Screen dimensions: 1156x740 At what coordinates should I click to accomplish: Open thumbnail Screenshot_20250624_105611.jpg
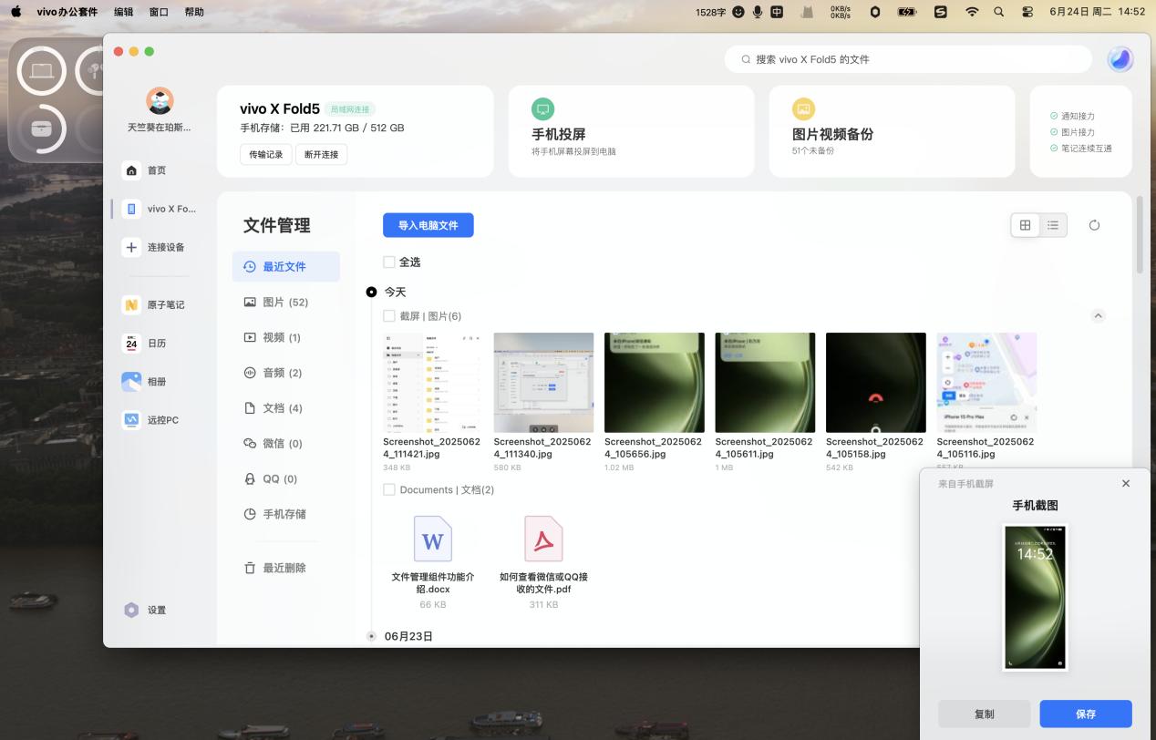tap(765, 383)
